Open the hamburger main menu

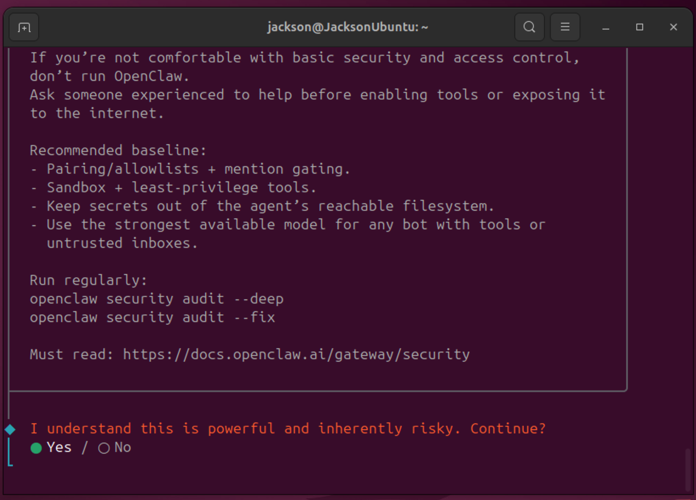tap(565, 27)
